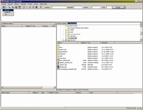The height and width of the screenshot is (110, 143).
Task: Select the opera902cz folder icon
Action: click(x=58, y=52)
